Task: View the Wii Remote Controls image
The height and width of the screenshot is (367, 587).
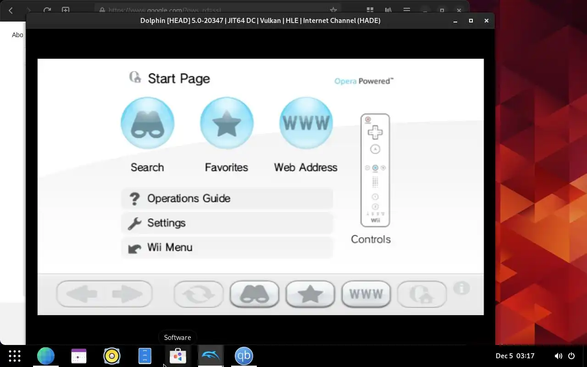Action: 375,170
